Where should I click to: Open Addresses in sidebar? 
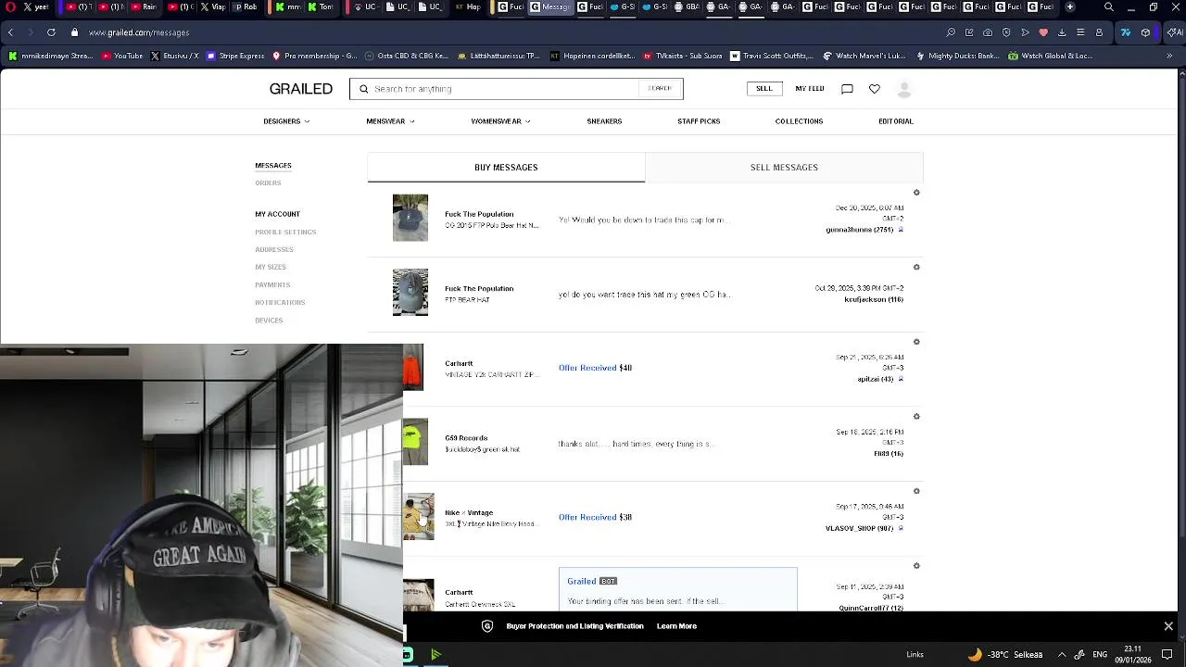(274, 250)
